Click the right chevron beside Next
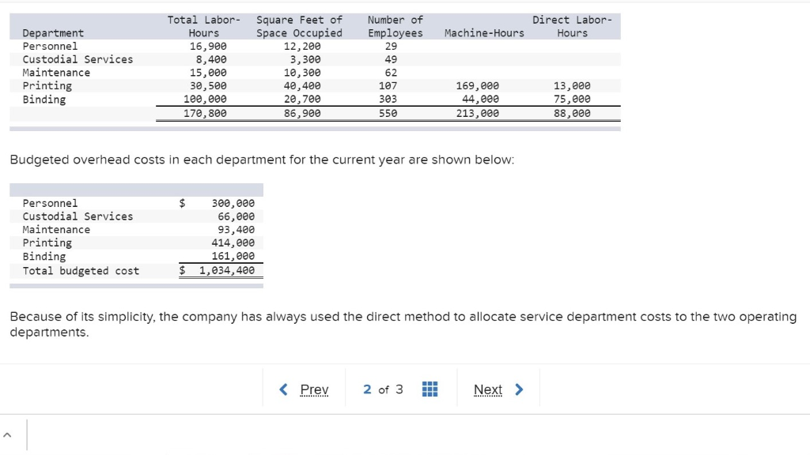The image size is (810, 455). (519, 389)
